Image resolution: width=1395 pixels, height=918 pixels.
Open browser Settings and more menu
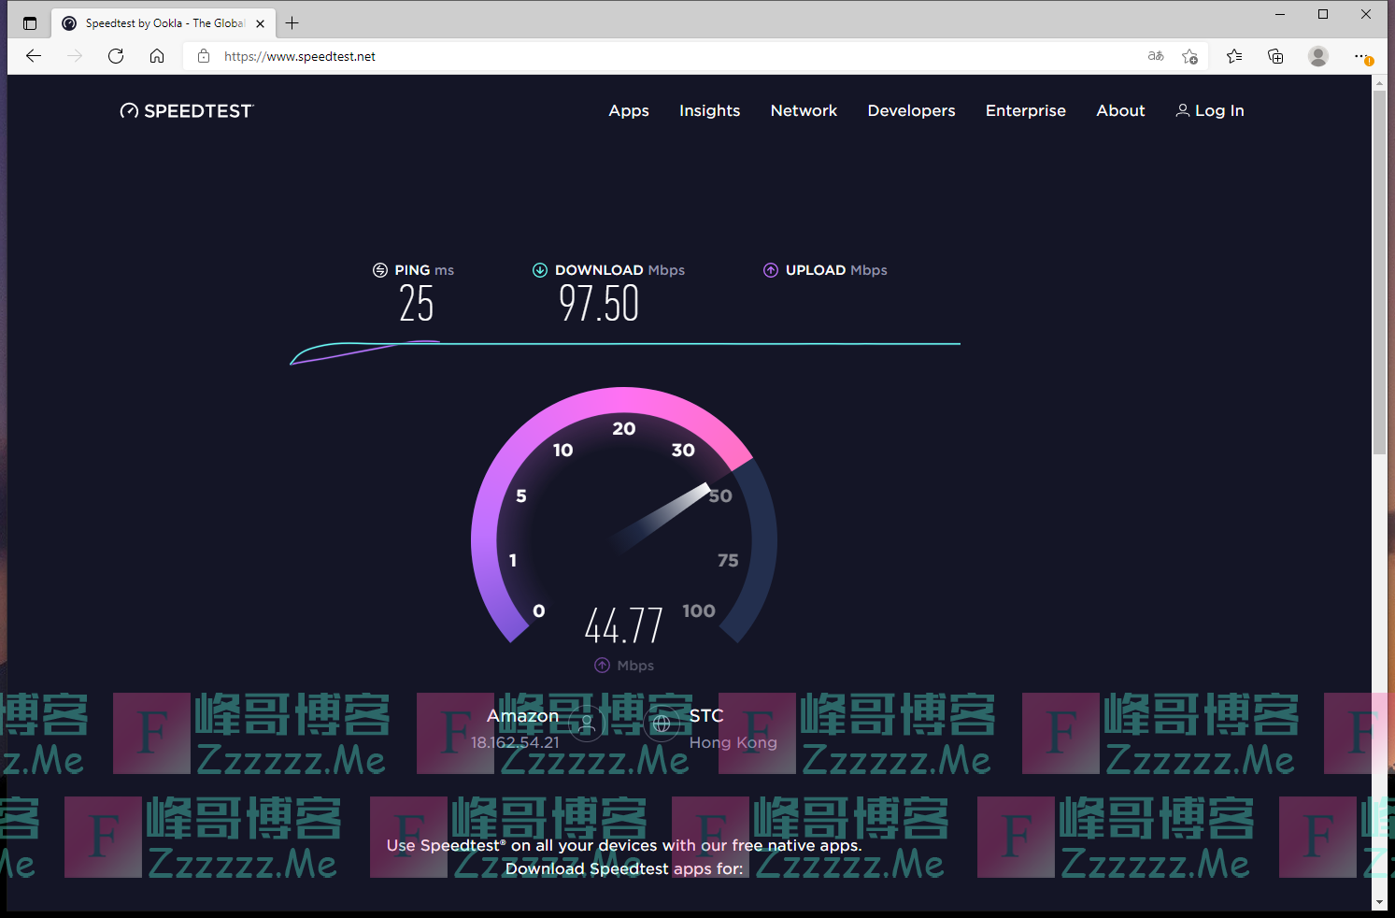tap(1362, 56)
